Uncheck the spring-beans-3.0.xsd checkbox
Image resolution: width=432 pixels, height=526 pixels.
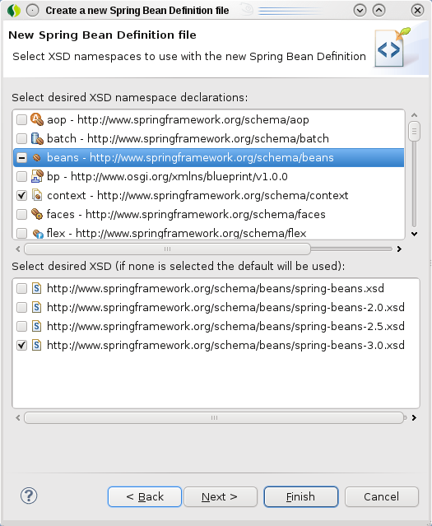pyautogui.click(x=21, y=345)
